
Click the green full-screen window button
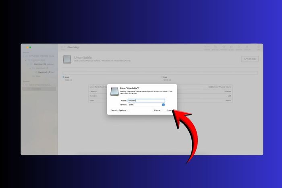(x=30, y=48)
